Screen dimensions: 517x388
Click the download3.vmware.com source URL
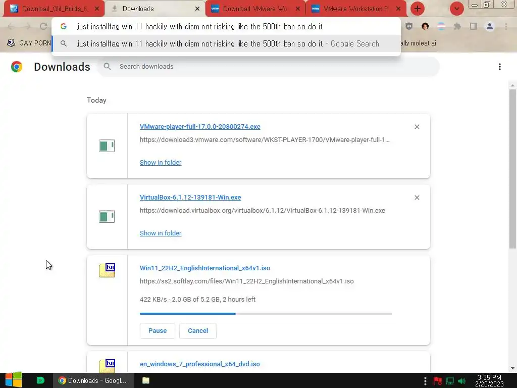click(x=265, y=140)
